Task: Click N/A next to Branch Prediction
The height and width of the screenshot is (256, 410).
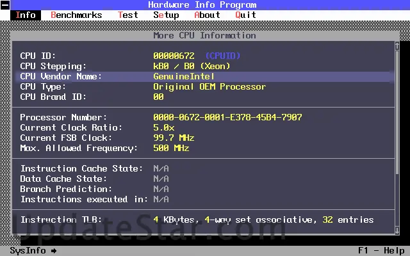Action: [x=161, y=189]
